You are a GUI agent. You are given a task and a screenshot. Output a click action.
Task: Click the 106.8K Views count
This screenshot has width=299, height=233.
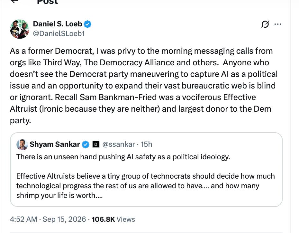(x=113, y=219)
